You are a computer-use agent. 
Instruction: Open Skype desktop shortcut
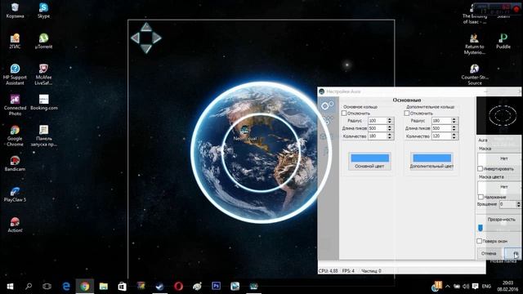point(43,10)
